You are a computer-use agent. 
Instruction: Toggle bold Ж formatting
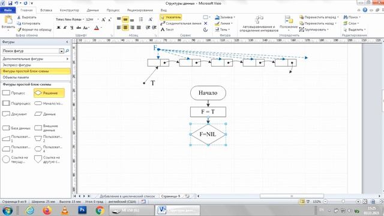(59, 28)
